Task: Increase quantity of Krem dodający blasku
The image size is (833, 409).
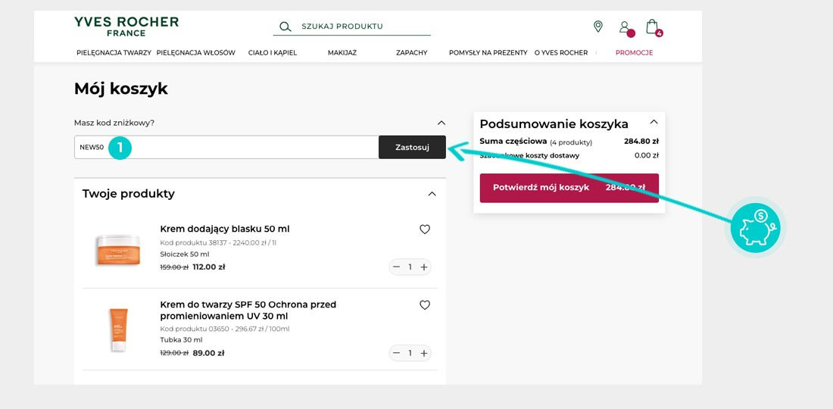Action: pos(424,267)
